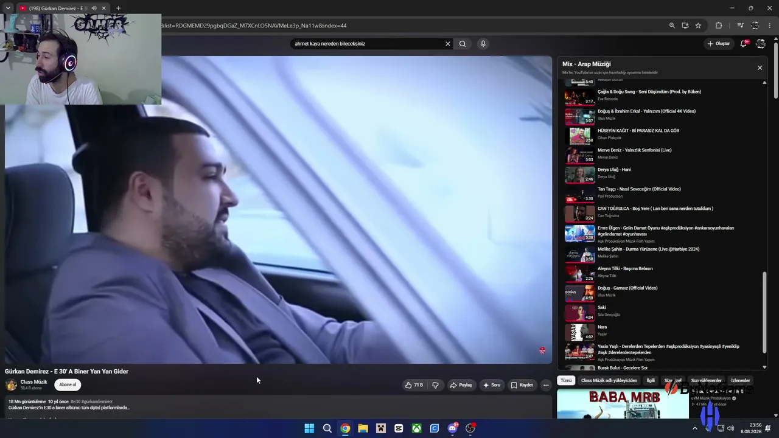This screenshot has width=779, height=438.
Task: Save the video with Kaydet button
Action: [522, 385]
